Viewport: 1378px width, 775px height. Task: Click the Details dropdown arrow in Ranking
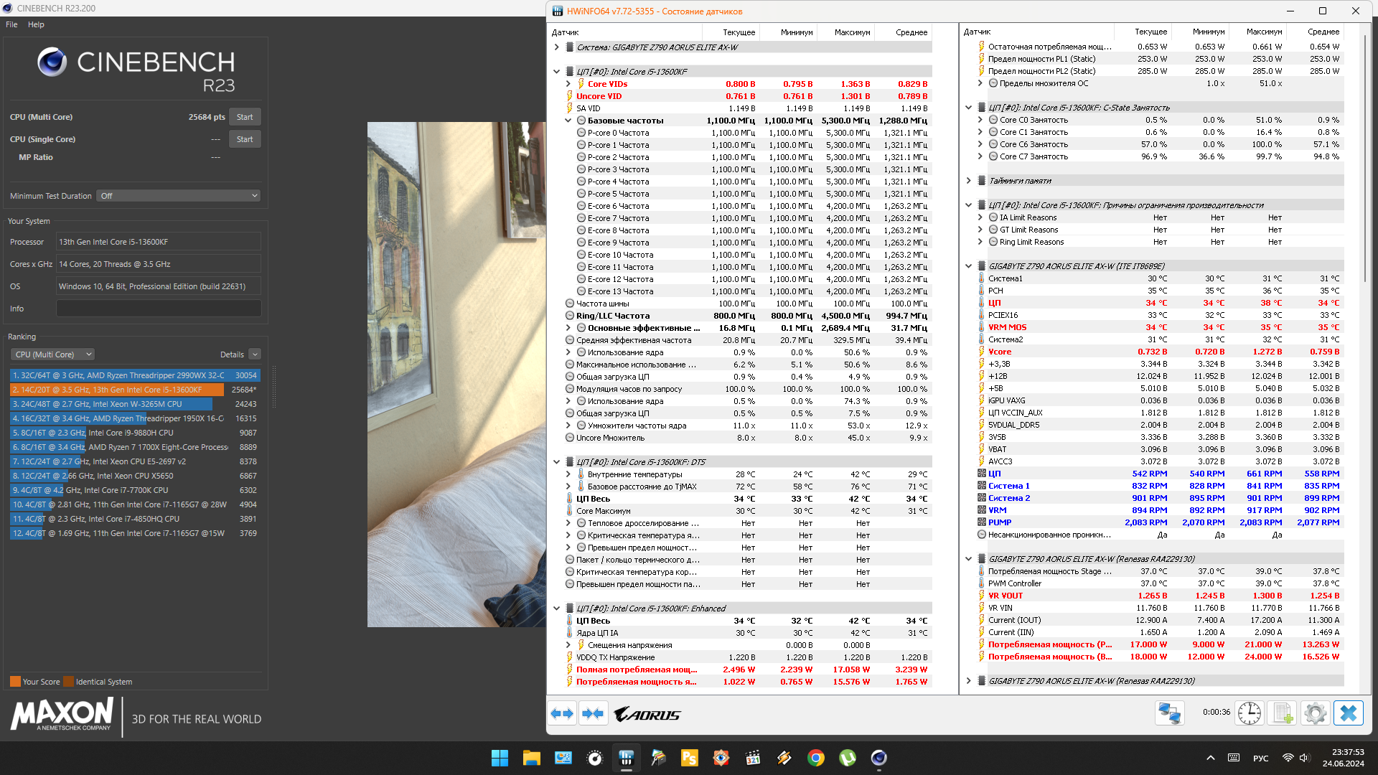coord(255,354)
